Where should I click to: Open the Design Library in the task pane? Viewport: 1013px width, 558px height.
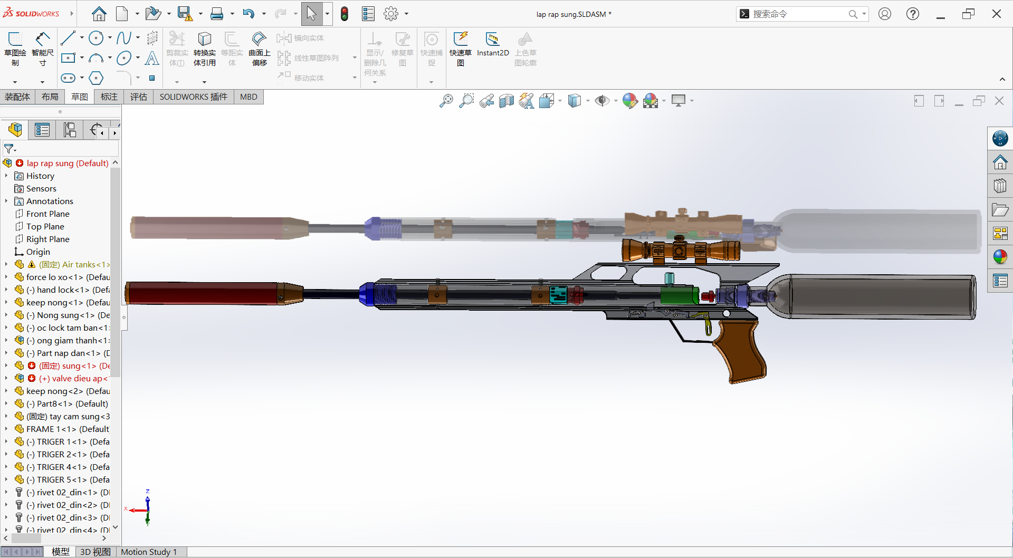tap(1000, 186)
